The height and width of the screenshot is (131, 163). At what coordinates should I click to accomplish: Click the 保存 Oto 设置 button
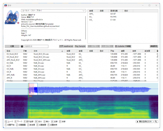pos(107,46)
